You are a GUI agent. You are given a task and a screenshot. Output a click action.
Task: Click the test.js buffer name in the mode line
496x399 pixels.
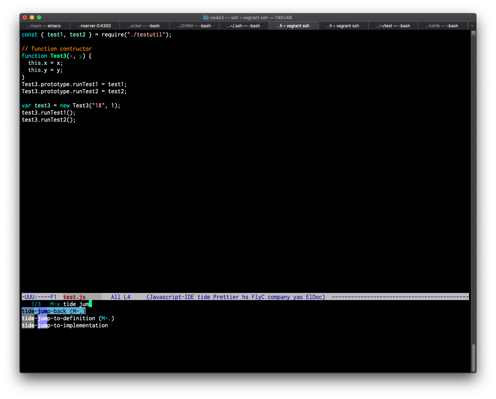[x=74, y=297]
